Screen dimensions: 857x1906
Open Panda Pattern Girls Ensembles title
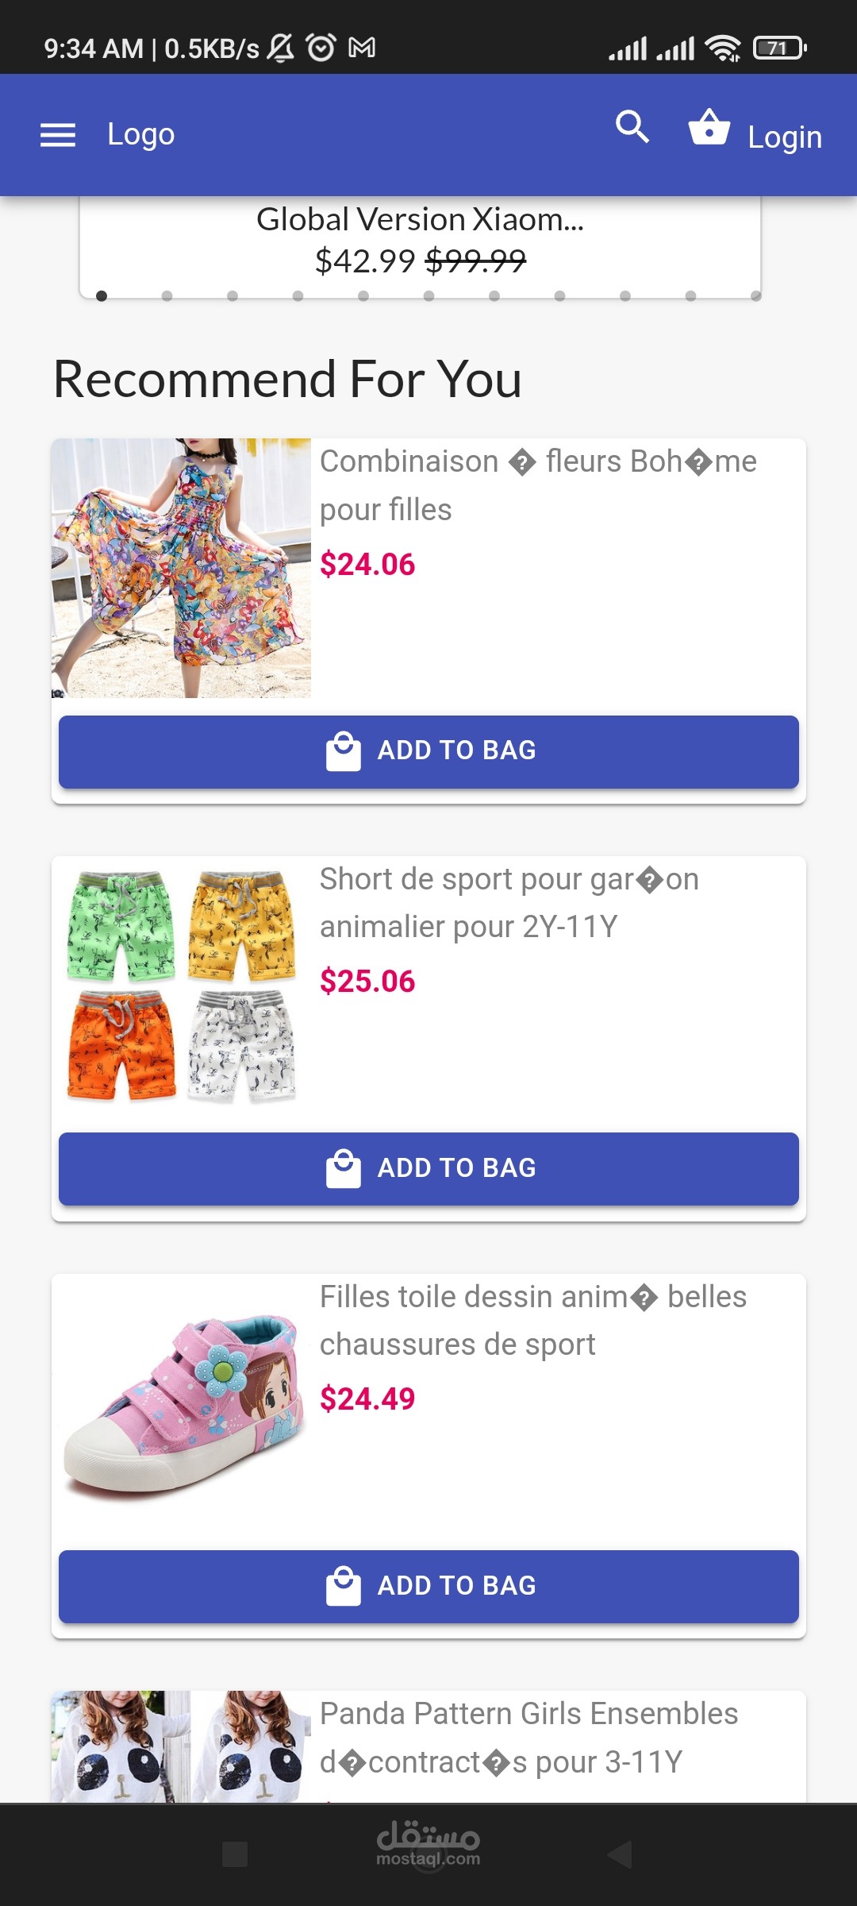tap(528, 1738)
